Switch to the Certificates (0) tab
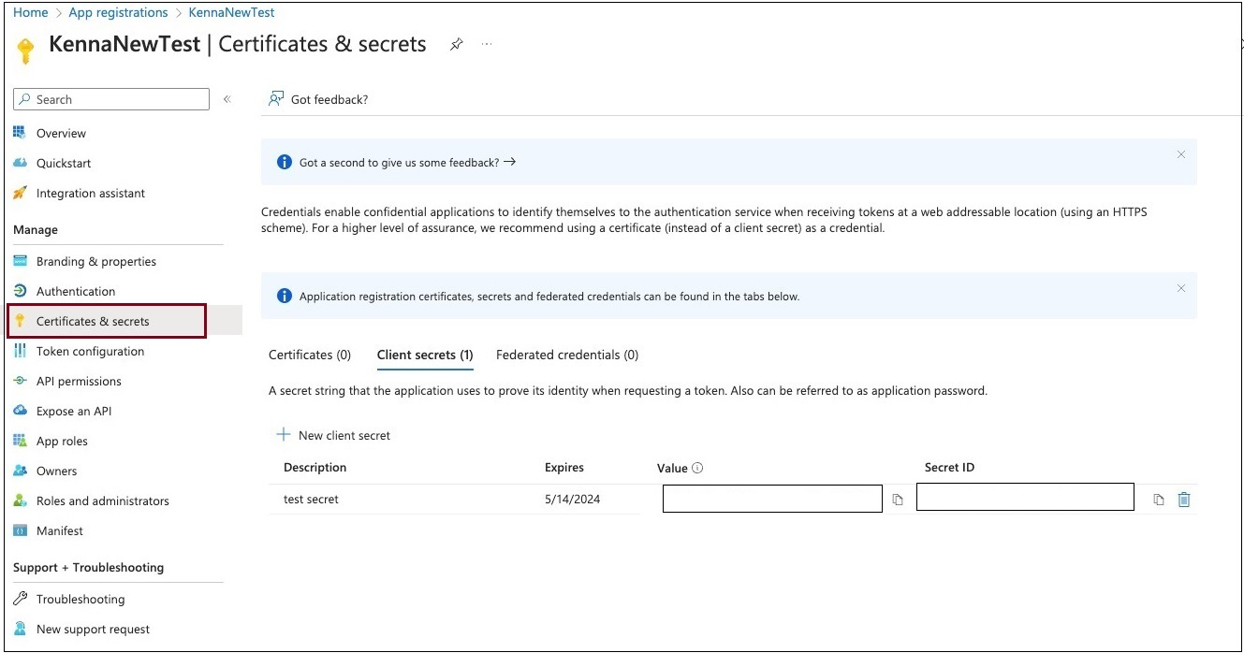Image resolution: width=1244 pixels, height=653 pixels. click(x=310, y=355)
